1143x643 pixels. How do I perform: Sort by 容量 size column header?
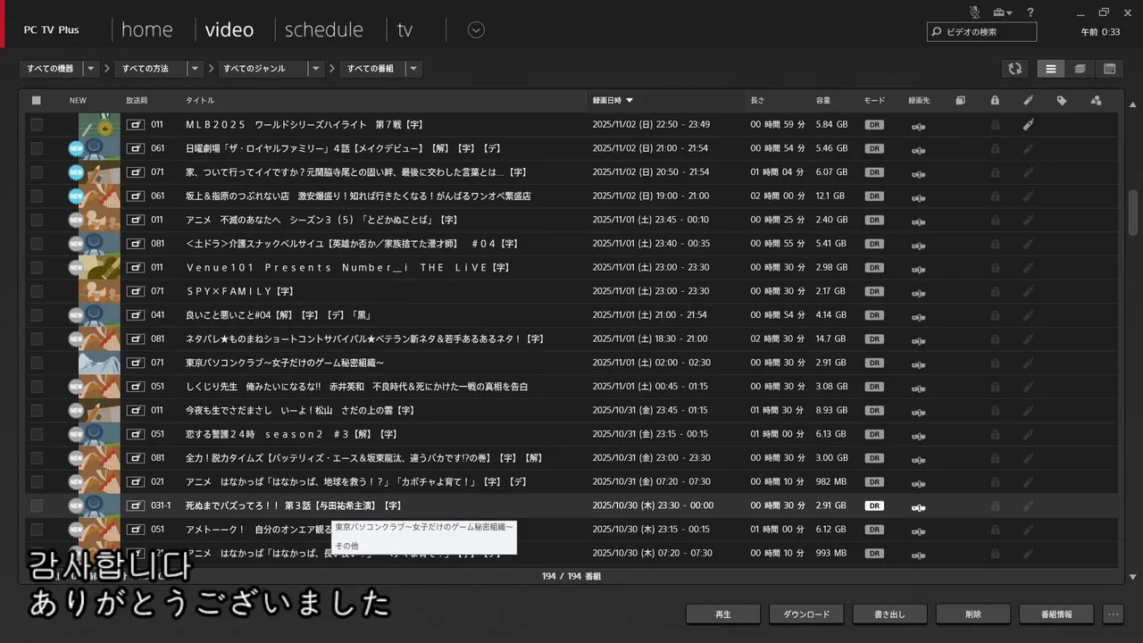(x=823, y=100)
